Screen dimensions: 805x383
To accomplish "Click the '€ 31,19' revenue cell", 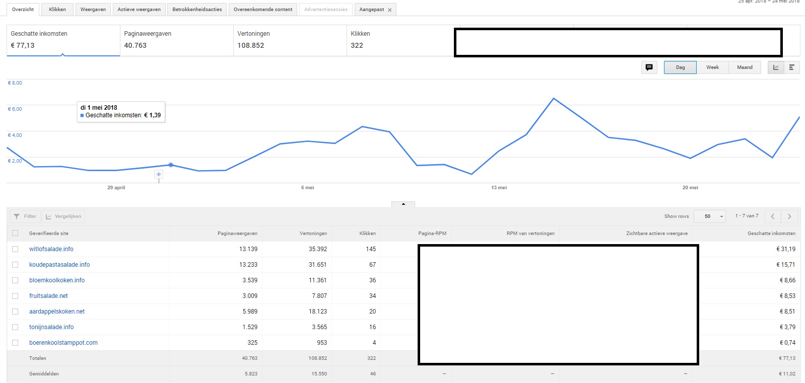I will (786, 249).
